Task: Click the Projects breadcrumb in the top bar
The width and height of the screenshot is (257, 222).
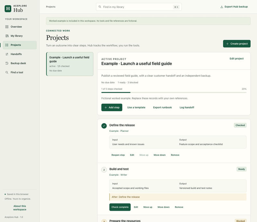Action: (51, 7)
